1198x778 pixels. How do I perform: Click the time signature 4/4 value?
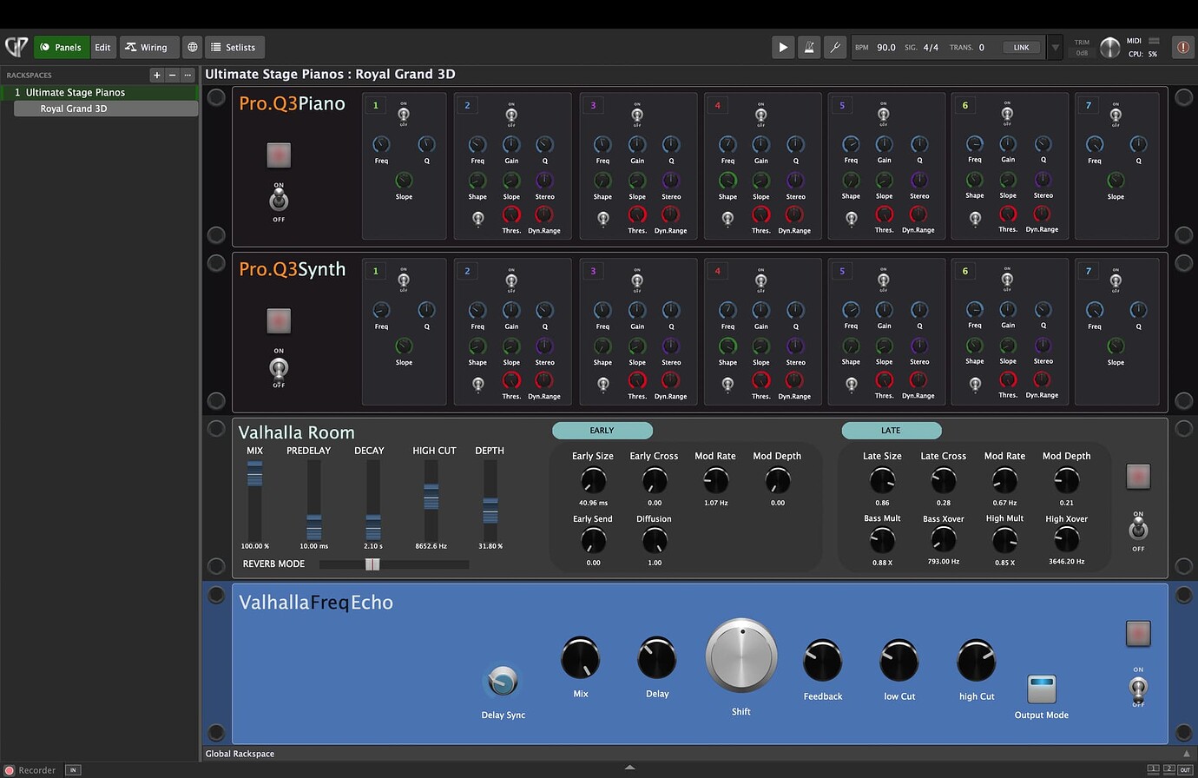[x=931, y=48]
